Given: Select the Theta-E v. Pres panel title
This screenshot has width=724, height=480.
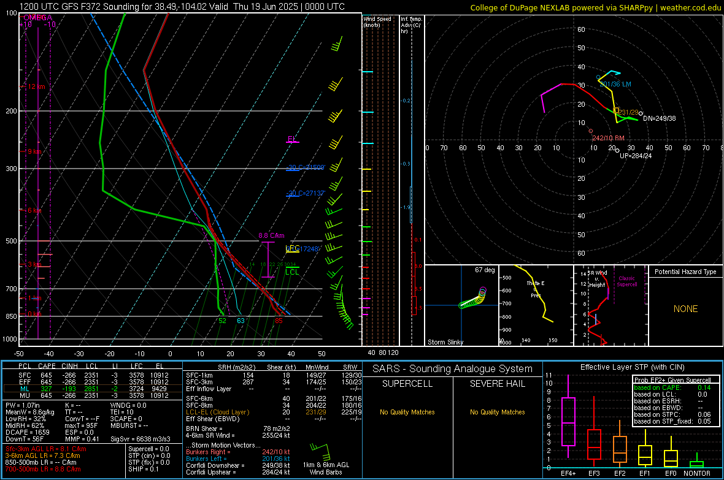Looking at the screenshot, I should tap(536, 289).
